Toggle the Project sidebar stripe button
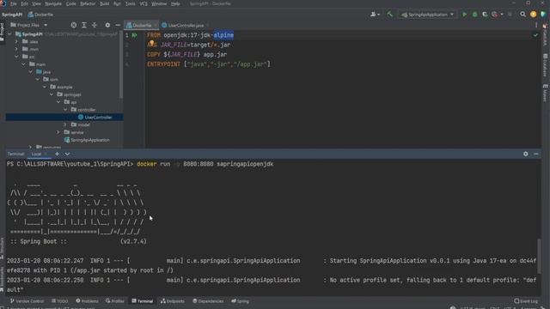This screenshot has height=309, width=550. [3, 33]
